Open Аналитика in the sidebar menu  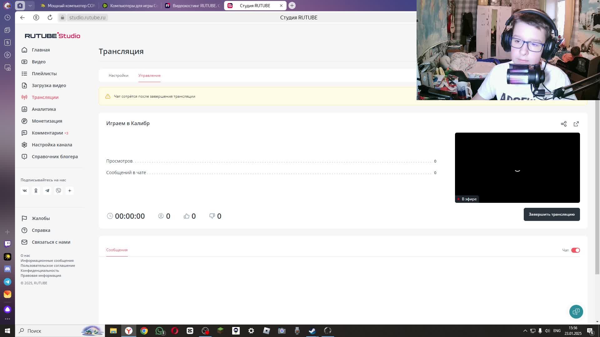(44, 109)
